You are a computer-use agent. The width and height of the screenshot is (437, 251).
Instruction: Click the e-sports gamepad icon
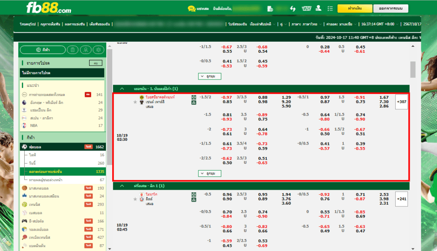click(x=24, y=221)
